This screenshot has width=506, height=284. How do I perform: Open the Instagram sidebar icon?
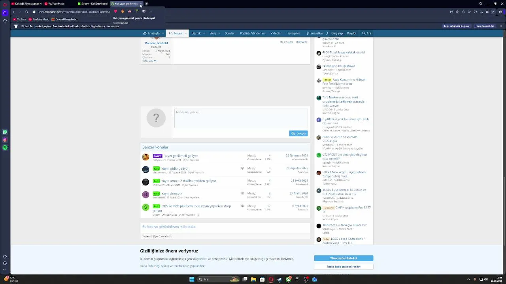[5, 140]
